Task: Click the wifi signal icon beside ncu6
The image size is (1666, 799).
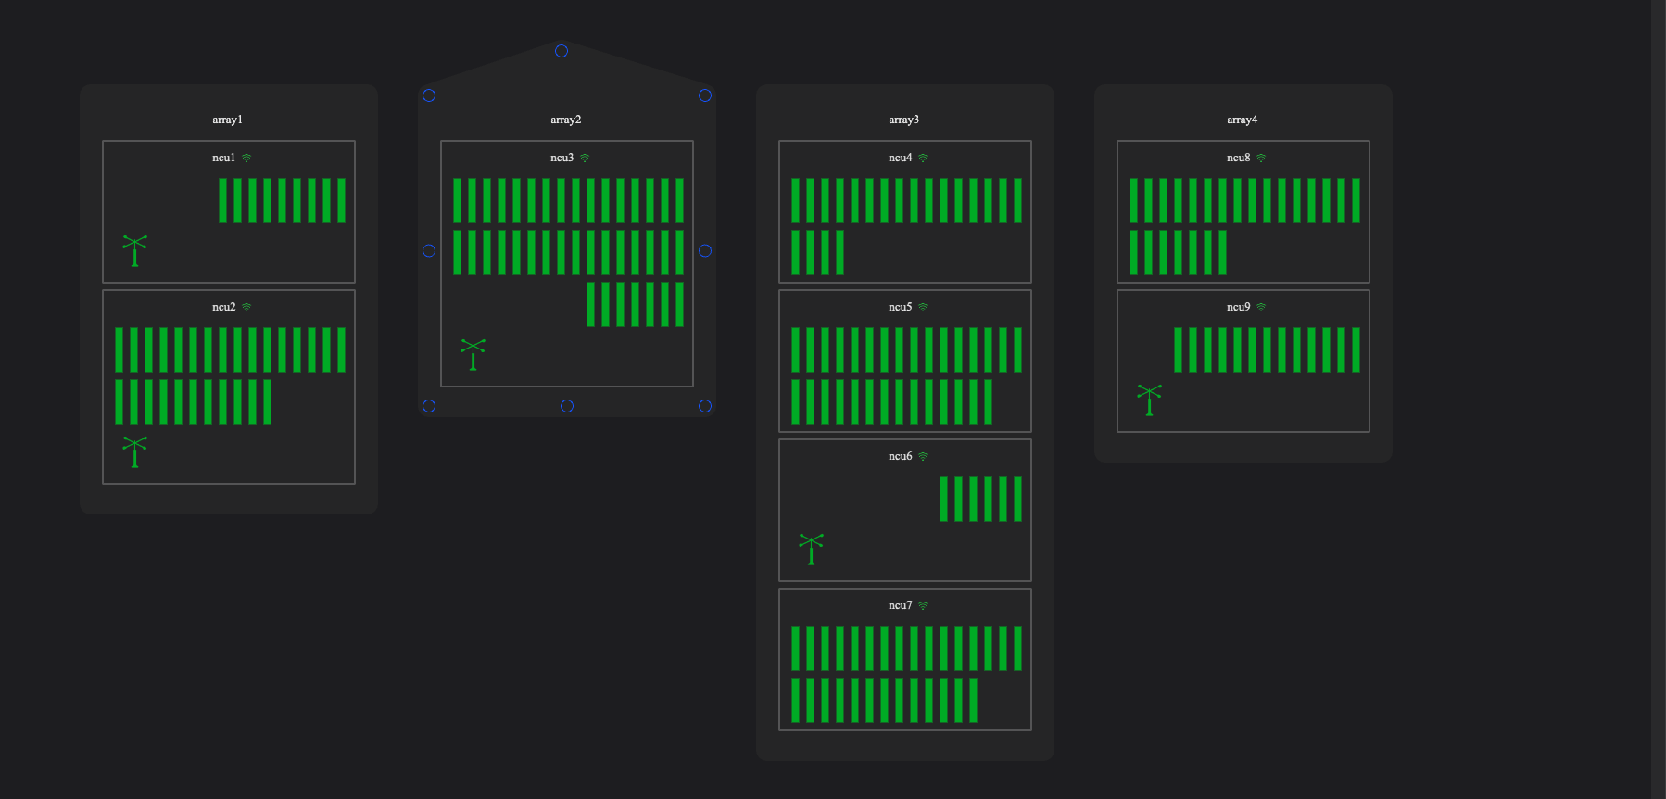Action: click(x=923, y=457)
